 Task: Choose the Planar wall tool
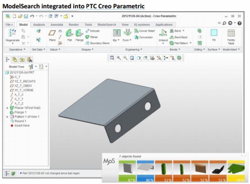tap(91, 37)
